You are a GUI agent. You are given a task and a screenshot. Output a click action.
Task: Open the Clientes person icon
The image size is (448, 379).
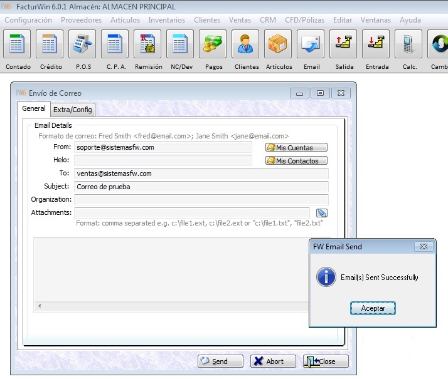point(245,44)
